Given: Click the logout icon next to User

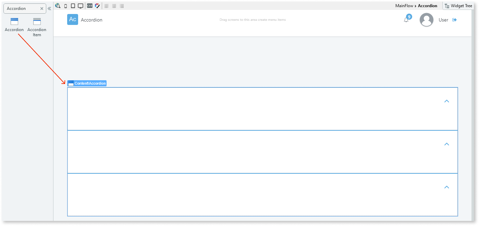Looking at the screenshot, I should click(x=455, y=20).
